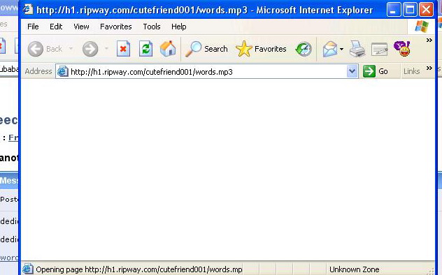Open the Mail options dropdown arrow
Viewport: 442px width, 275px height.
(341, 50)
